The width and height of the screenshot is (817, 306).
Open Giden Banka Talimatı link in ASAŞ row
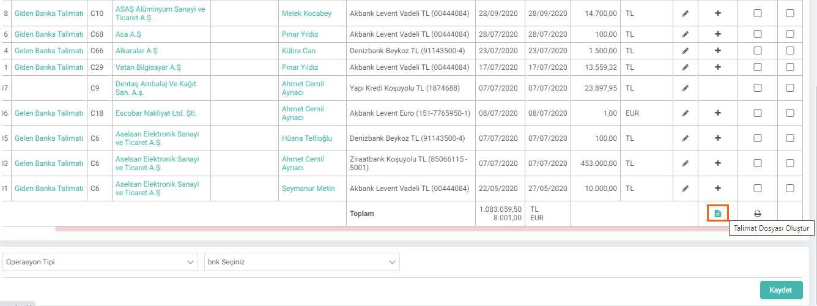point(49,13)
